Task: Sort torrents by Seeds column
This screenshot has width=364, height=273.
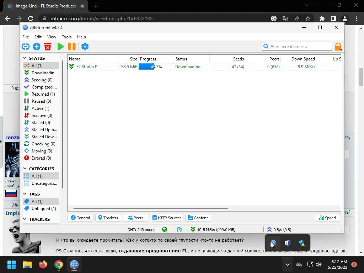Action: point(227,59)
